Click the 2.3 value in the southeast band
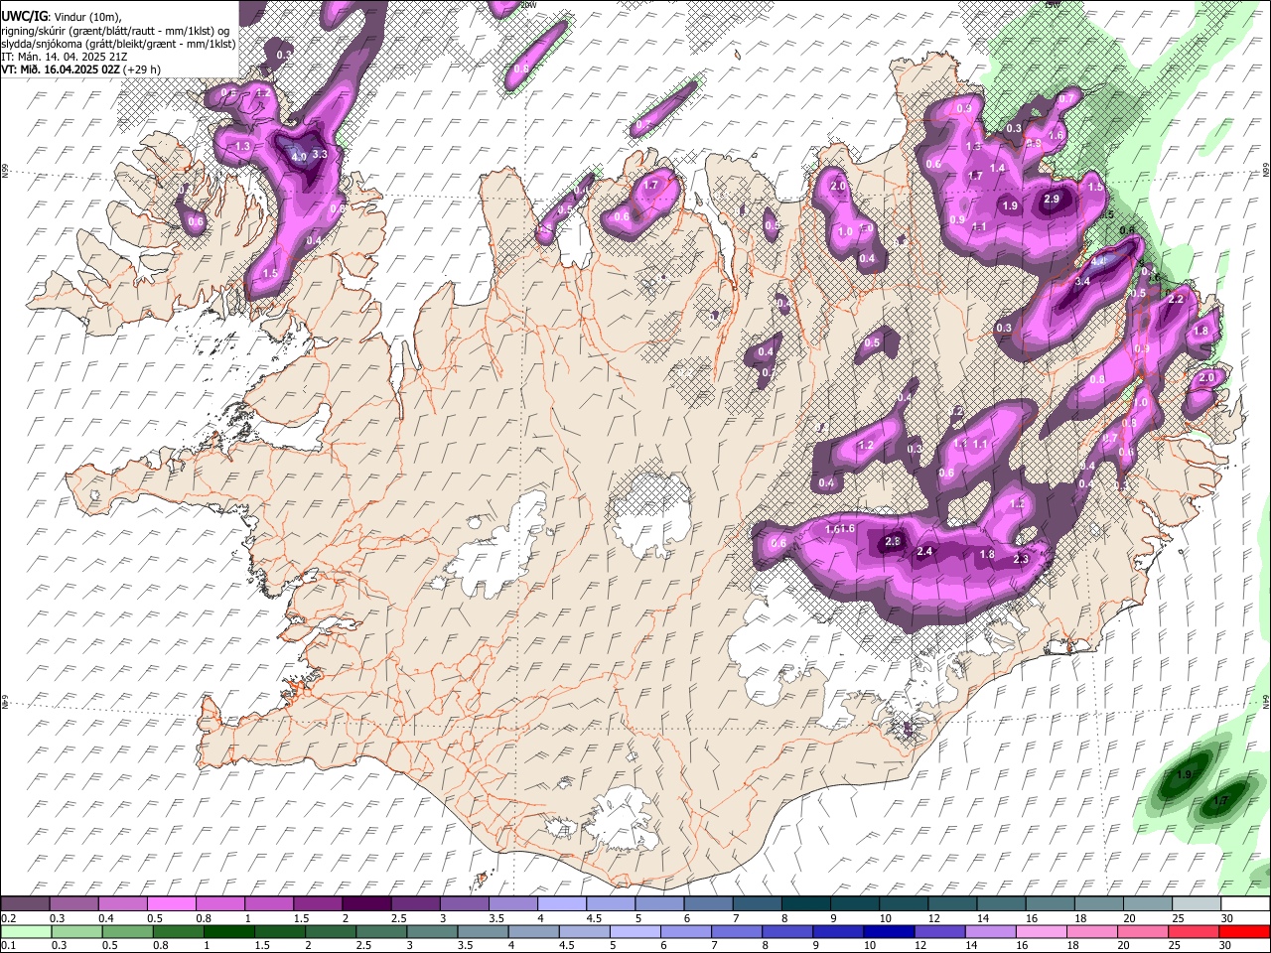The height and width of the screenshot is (953, 1271). pyautogui.click(x=1021, y=560)
